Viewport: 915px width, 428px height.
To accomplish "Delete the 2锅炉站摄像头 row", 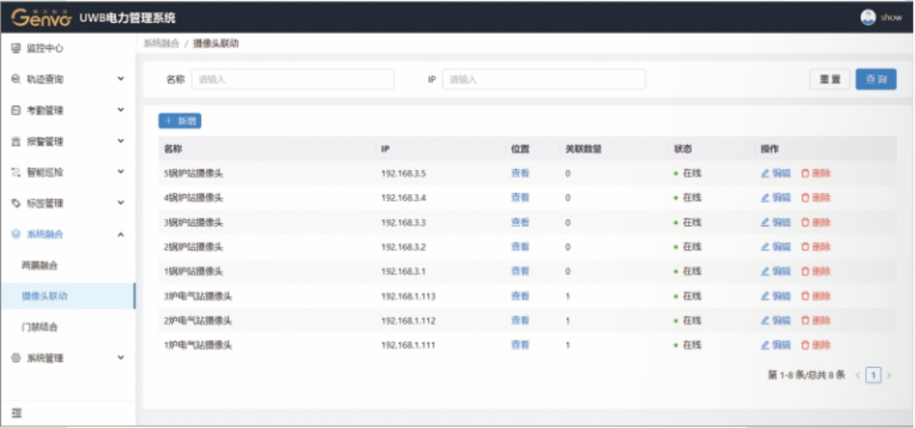I will point(816,247).
